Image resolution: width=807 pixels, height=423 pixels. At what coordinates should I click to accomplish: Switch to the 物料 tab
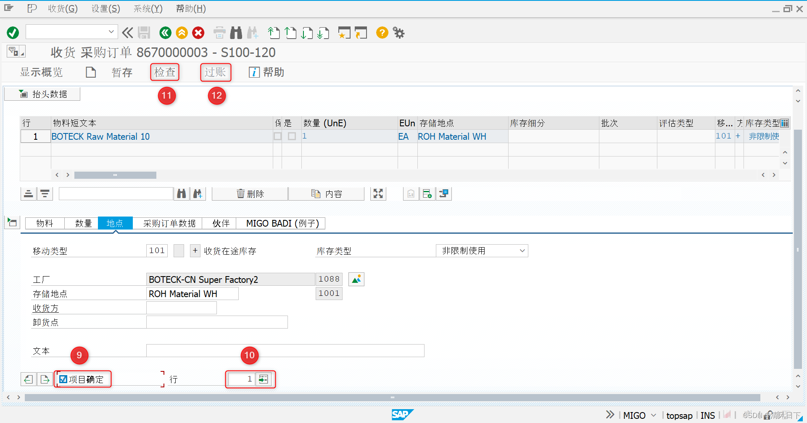tap(45, 223)
